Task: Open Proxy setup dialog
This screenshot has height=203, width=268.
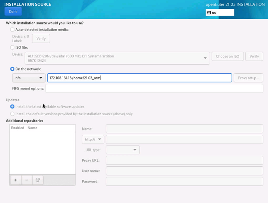Action: (248, 78)
